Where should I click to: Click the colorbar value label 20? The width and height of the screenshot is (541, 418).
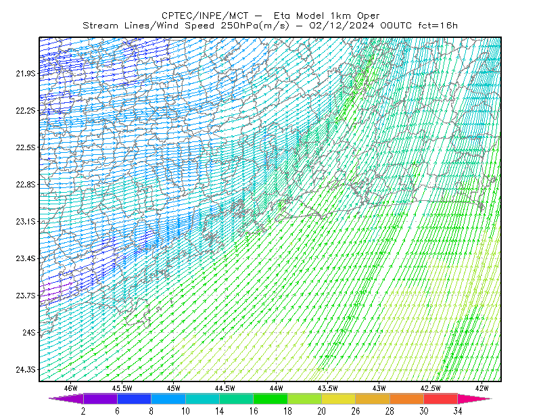(322, 411)
